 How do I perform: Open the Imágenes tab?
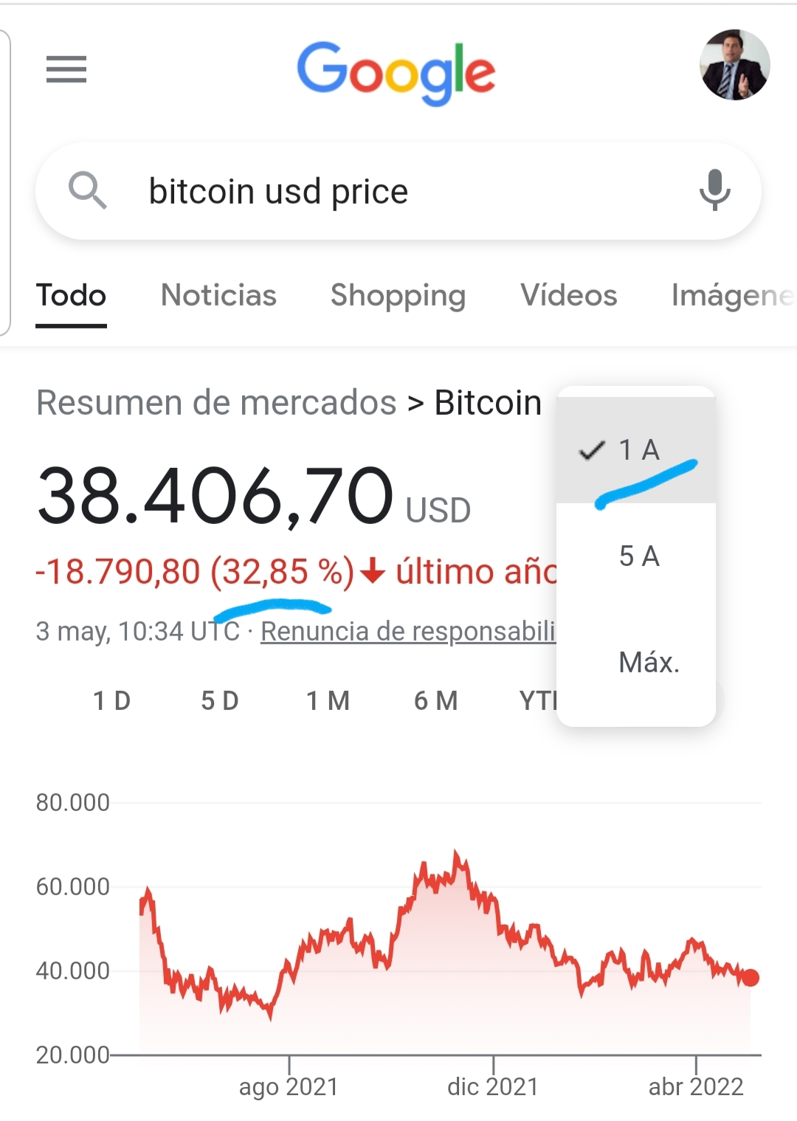pyautogui.click(x=732, y=295)
